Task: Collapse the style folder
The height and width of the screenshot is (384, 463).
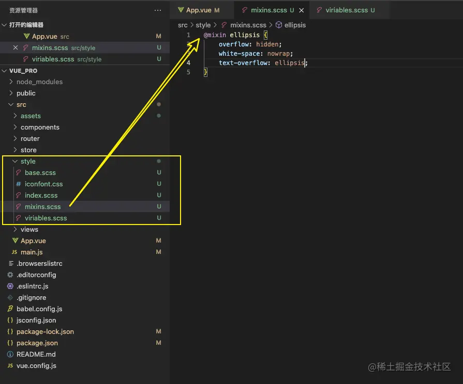Action: click(x=15, y=161)
